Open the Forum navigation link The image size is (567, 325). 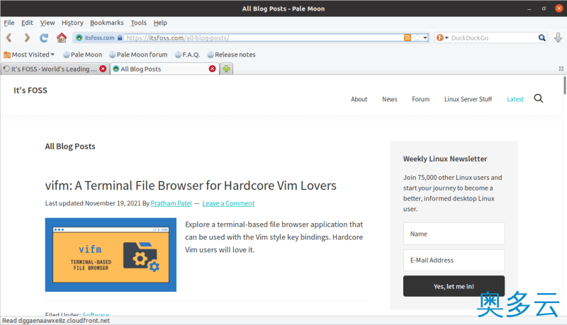coord(420,99)
